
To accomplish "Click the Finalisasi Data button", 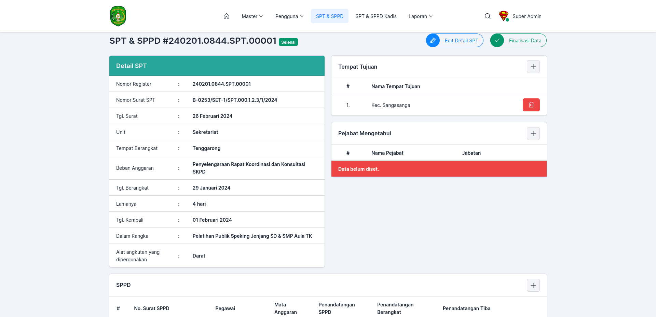I will coord(518,40).
